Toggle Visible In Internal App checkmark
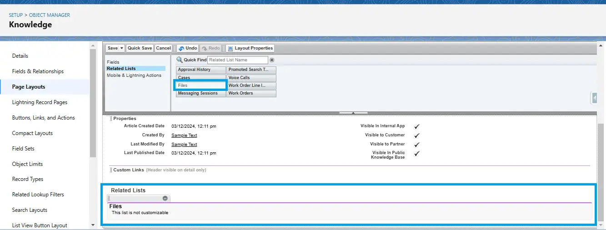Image resolution: width=606 pixels, height=230 pixels. (417, 126)
